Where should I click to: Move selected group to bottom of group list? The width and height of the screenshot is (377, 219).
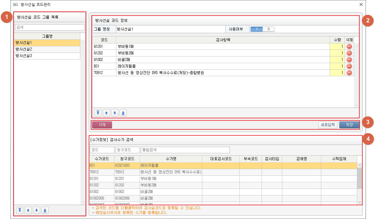tap(45, 210)
